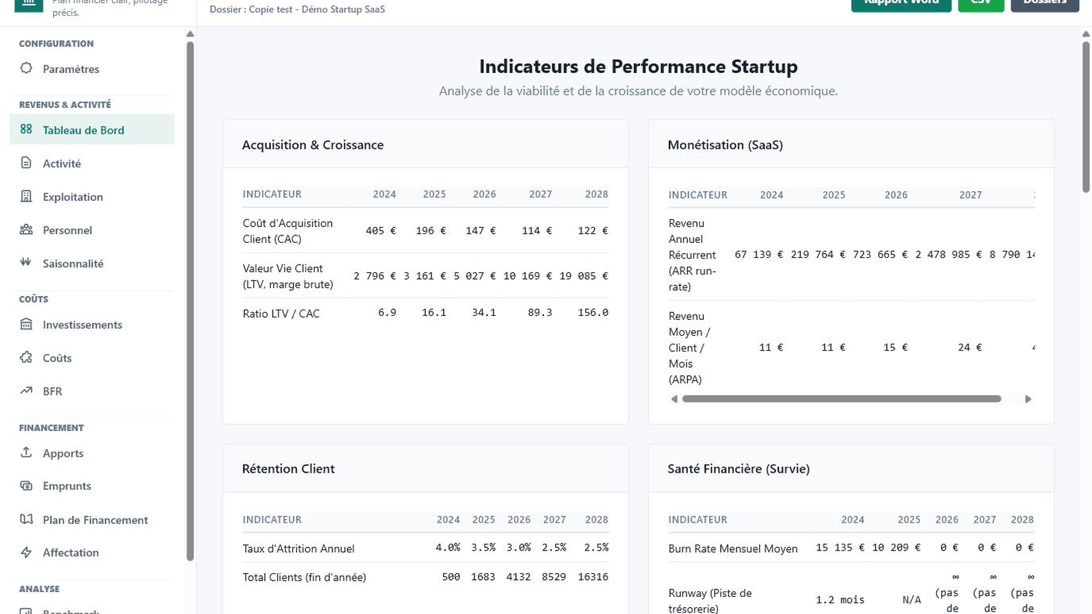Click the ratio value '156.0'

[x=592, y=312]
